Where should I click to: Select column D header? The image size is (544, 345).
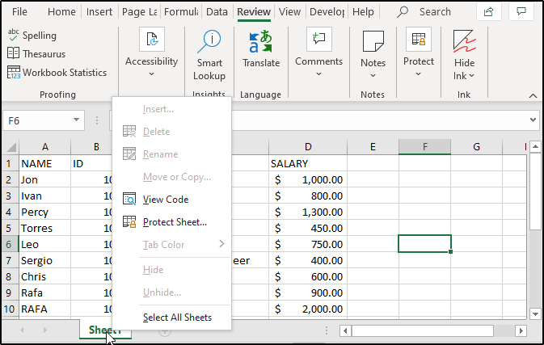308,147
